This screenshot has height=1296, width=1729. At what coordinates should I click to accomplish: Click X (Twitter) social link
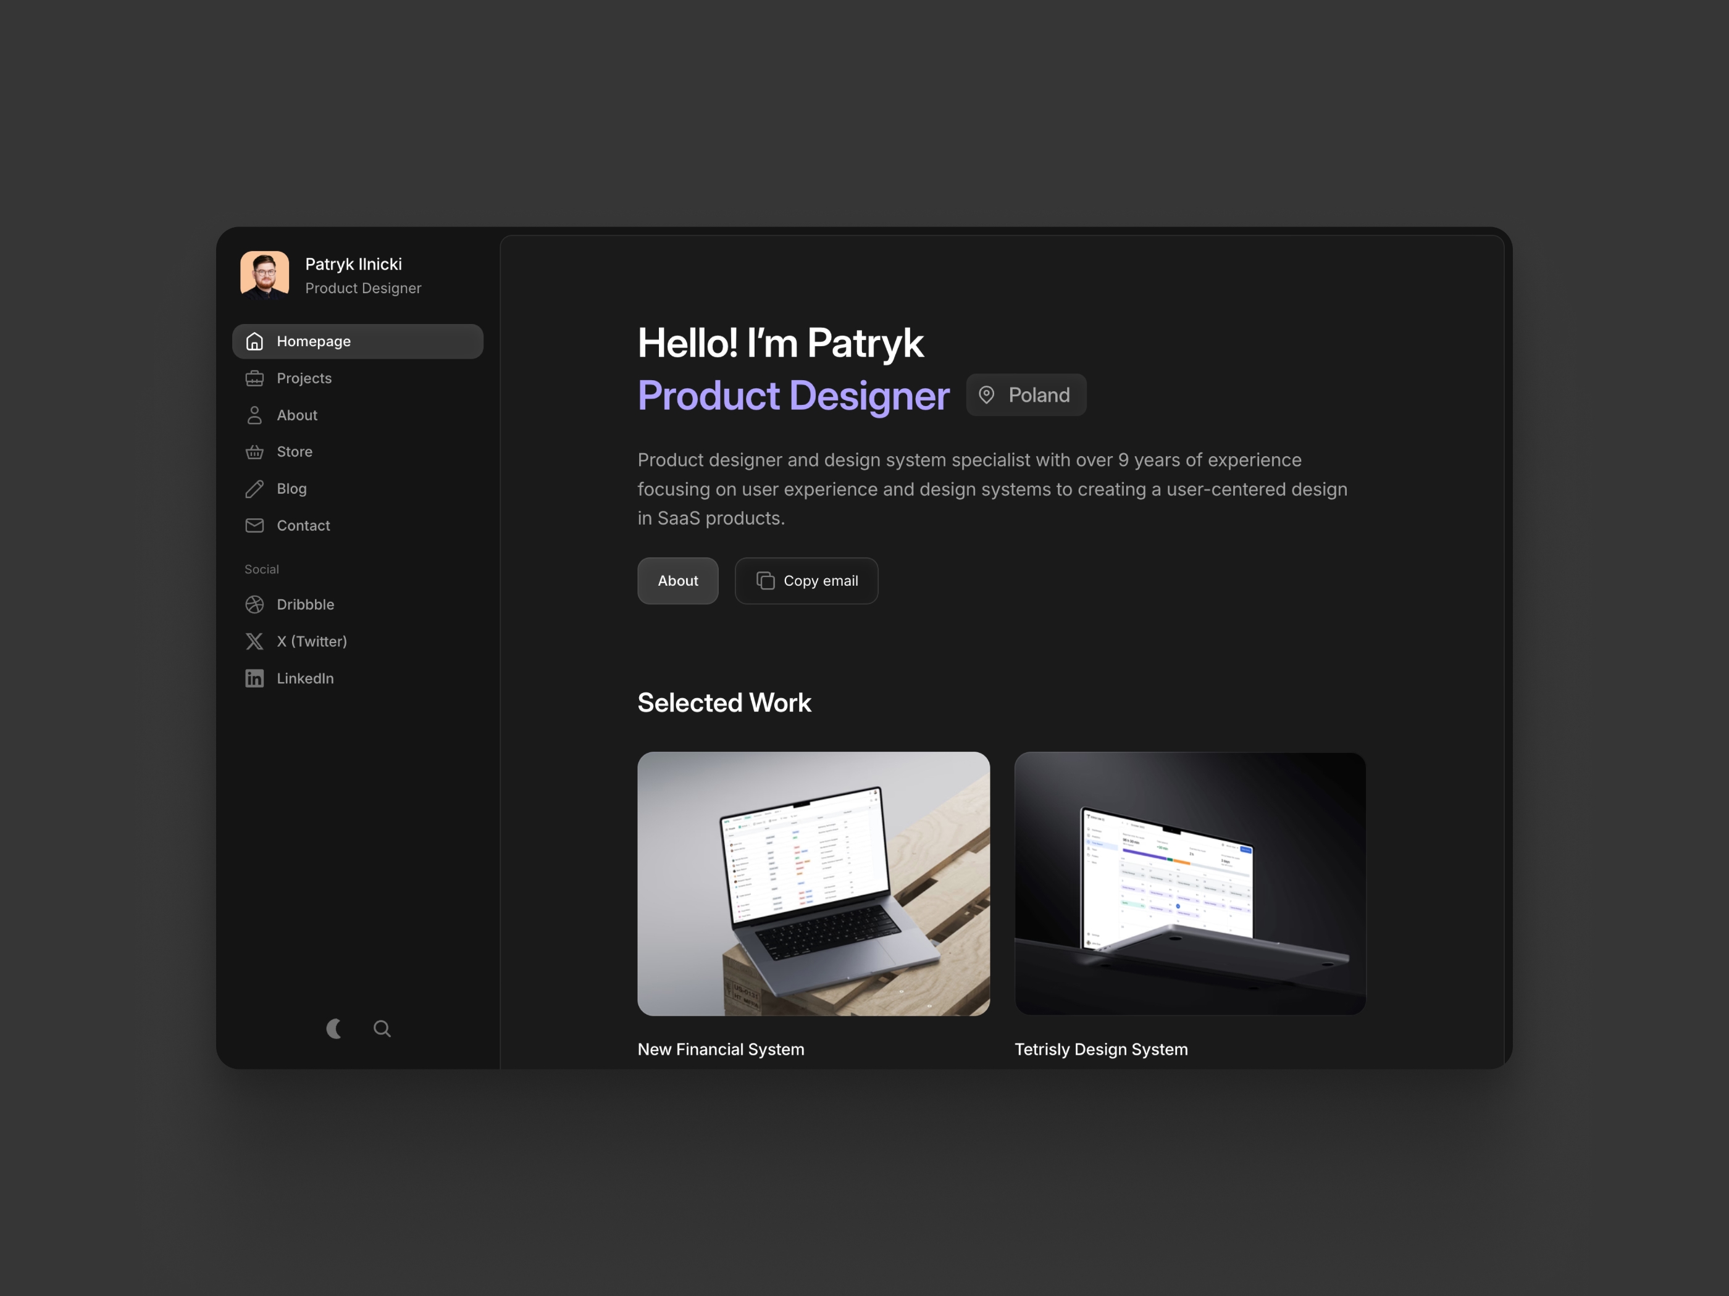[312, 640]
